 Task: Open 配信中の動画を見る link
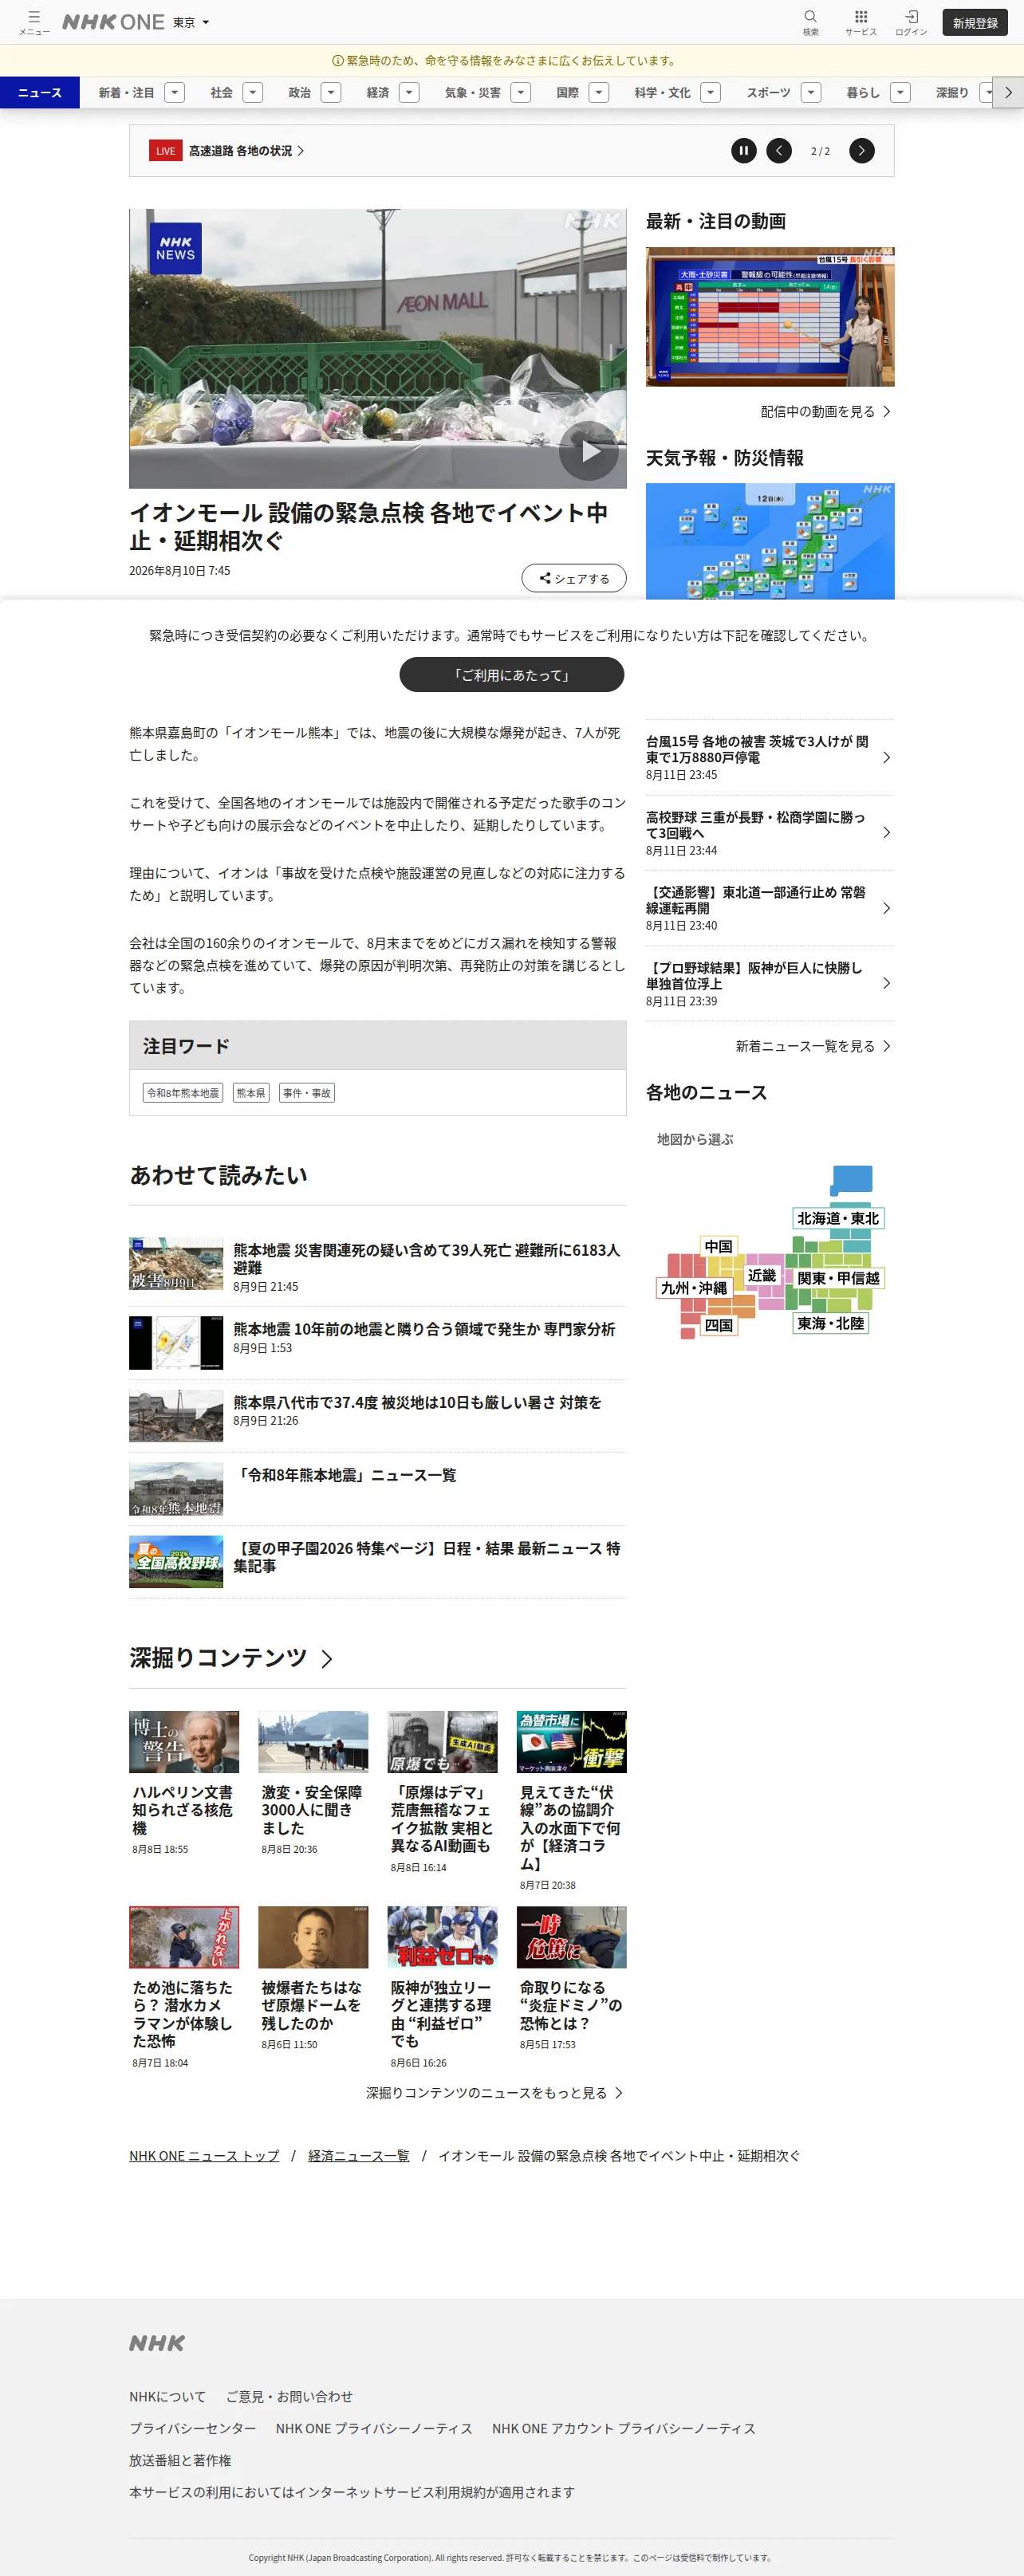(825, 411)
